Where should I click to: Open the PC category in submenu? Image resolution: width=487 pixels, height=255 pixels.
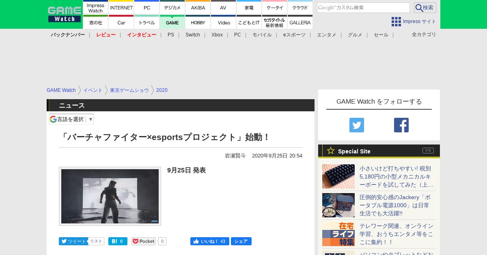tap(237, 35)
